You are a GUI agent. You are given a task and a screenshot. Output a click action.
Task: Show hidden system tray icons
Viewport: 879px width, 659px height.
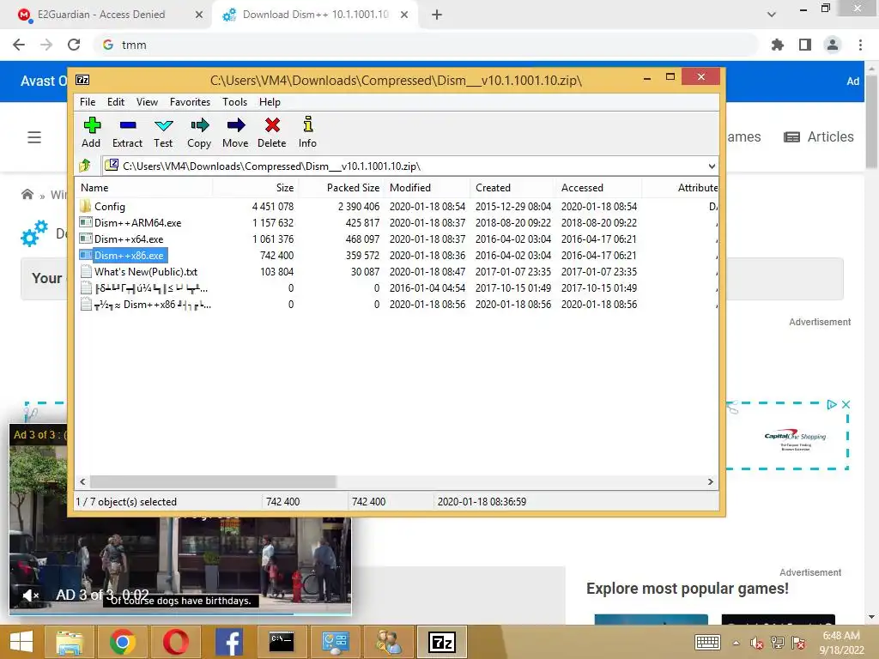[x=736, y=642]
